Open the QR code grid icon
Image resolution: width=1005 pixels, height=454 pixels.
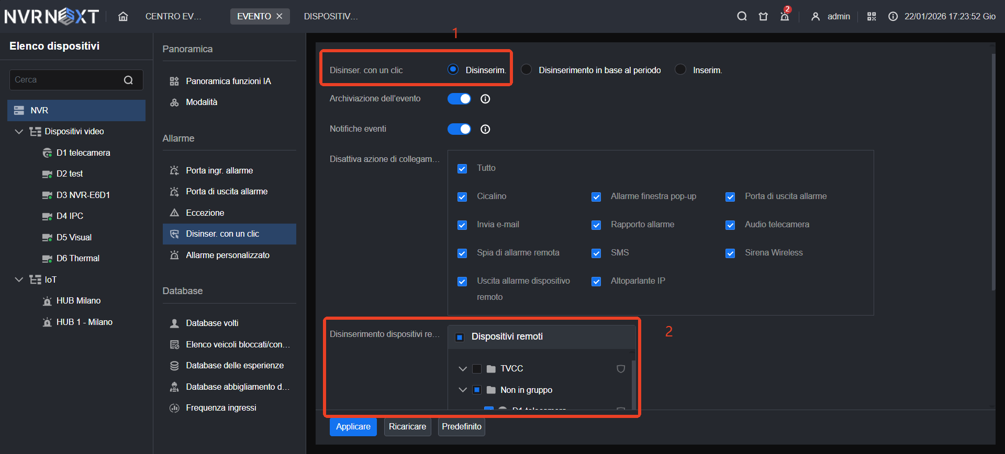[x=872, y=16]
